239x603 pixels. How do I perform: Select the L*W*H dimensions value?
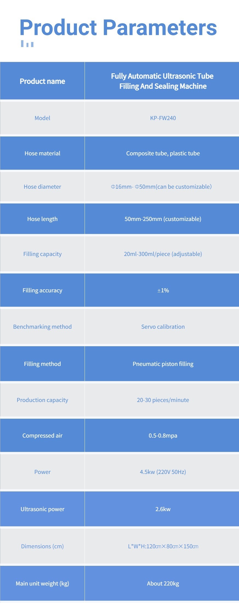(x=163, y=546)
